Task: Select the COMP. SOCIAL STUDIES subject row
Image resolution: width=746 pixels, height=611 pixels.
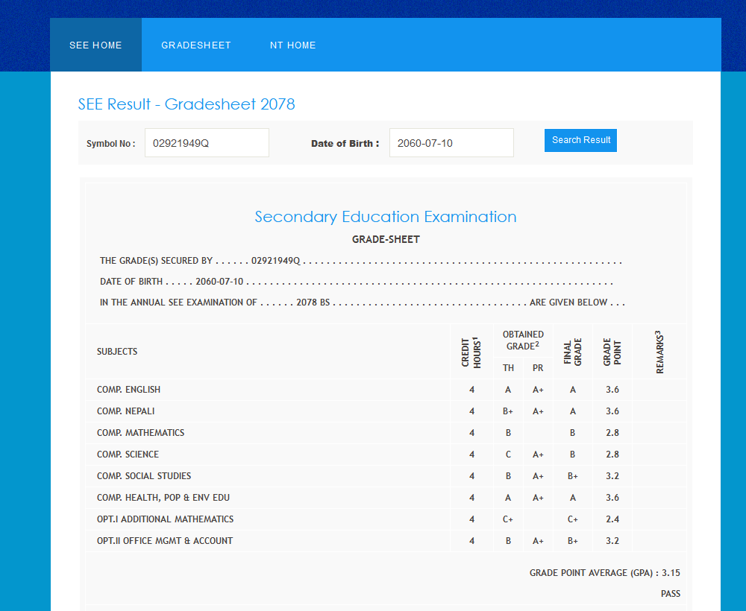Action: 144,476
